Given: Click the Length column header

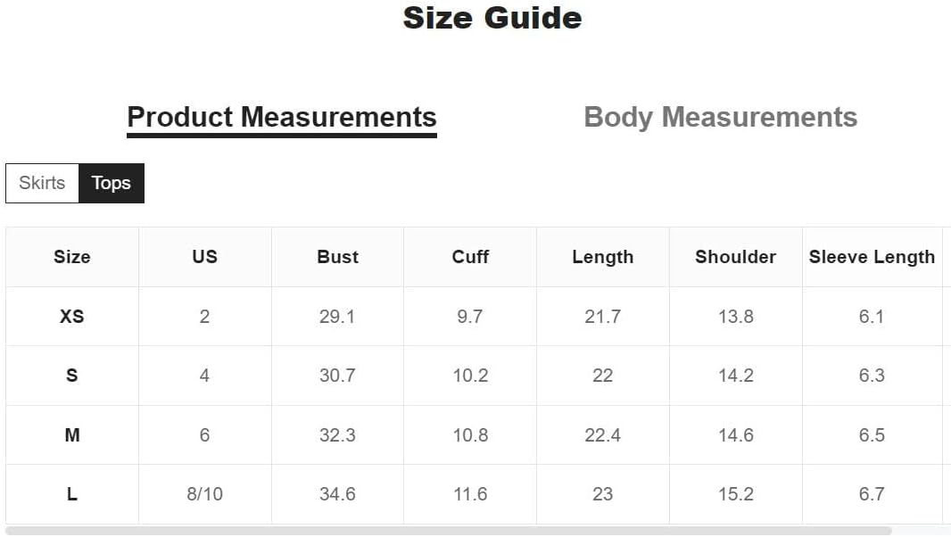Looking at the screenshot, I should [x=602, y=257].
